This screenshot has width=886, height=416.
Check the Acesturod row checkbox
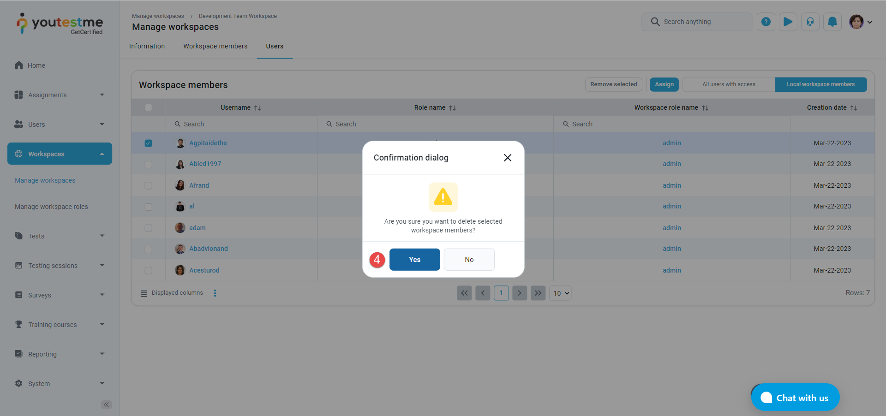(x=148, y=270)
